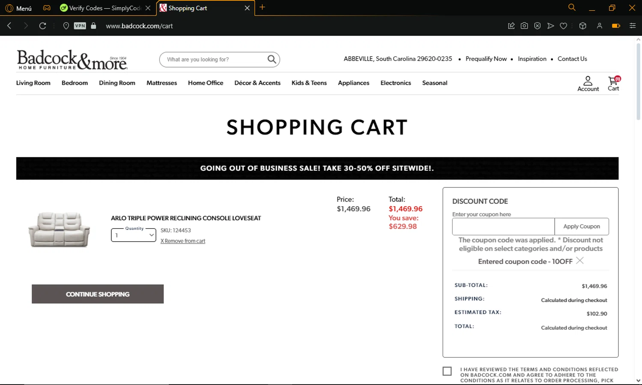Close the Verify Codes tab
Screen dimensions: 642x385
pyautogui.click(x=148, y=8)
